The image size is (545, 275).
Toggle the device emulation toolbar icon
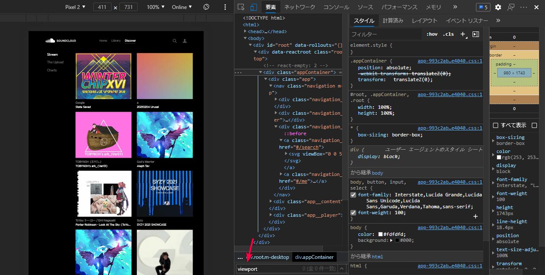coord(254,7)
